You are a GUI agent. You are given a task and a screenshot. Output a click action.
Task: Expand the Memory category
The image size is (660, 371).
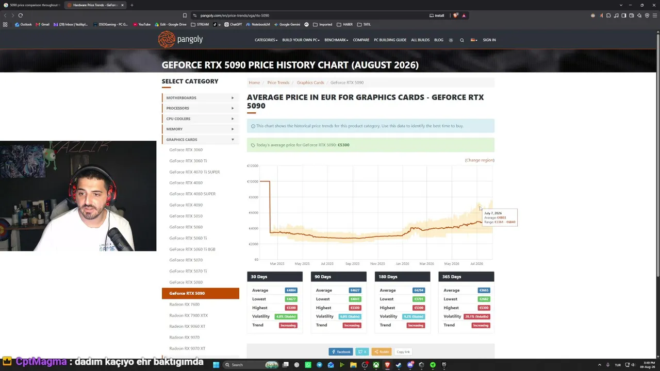point(201,129)
